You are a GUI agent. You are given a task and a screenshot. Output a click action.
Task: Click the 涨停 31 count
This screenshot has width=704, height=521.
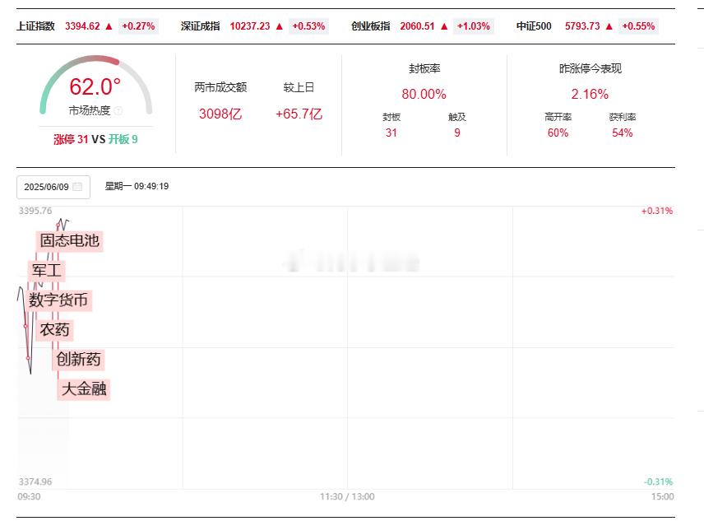coord(71,139)
